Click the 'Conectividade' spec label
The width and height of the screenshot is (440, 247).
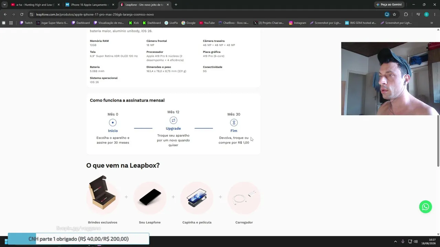coord(212,67)
